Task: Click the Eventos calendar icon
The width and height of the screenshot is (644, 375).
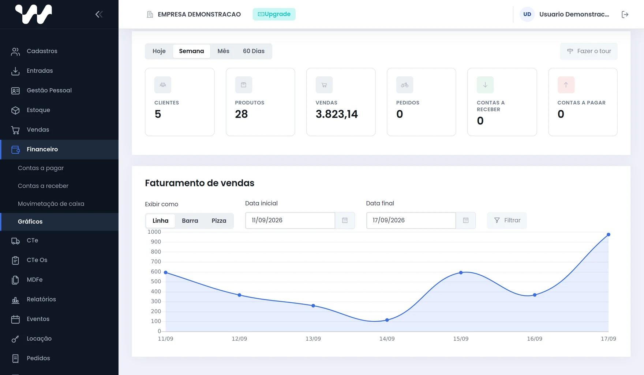Action: point(15,319)
